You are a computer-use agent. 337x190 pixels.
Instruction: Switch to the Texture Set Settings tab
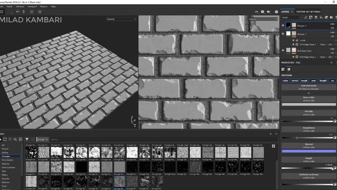[308, 12]
